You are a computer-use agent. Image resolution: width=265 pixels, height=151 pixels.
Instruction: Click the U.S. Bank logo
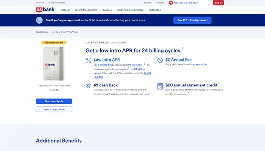pos(45,10)
